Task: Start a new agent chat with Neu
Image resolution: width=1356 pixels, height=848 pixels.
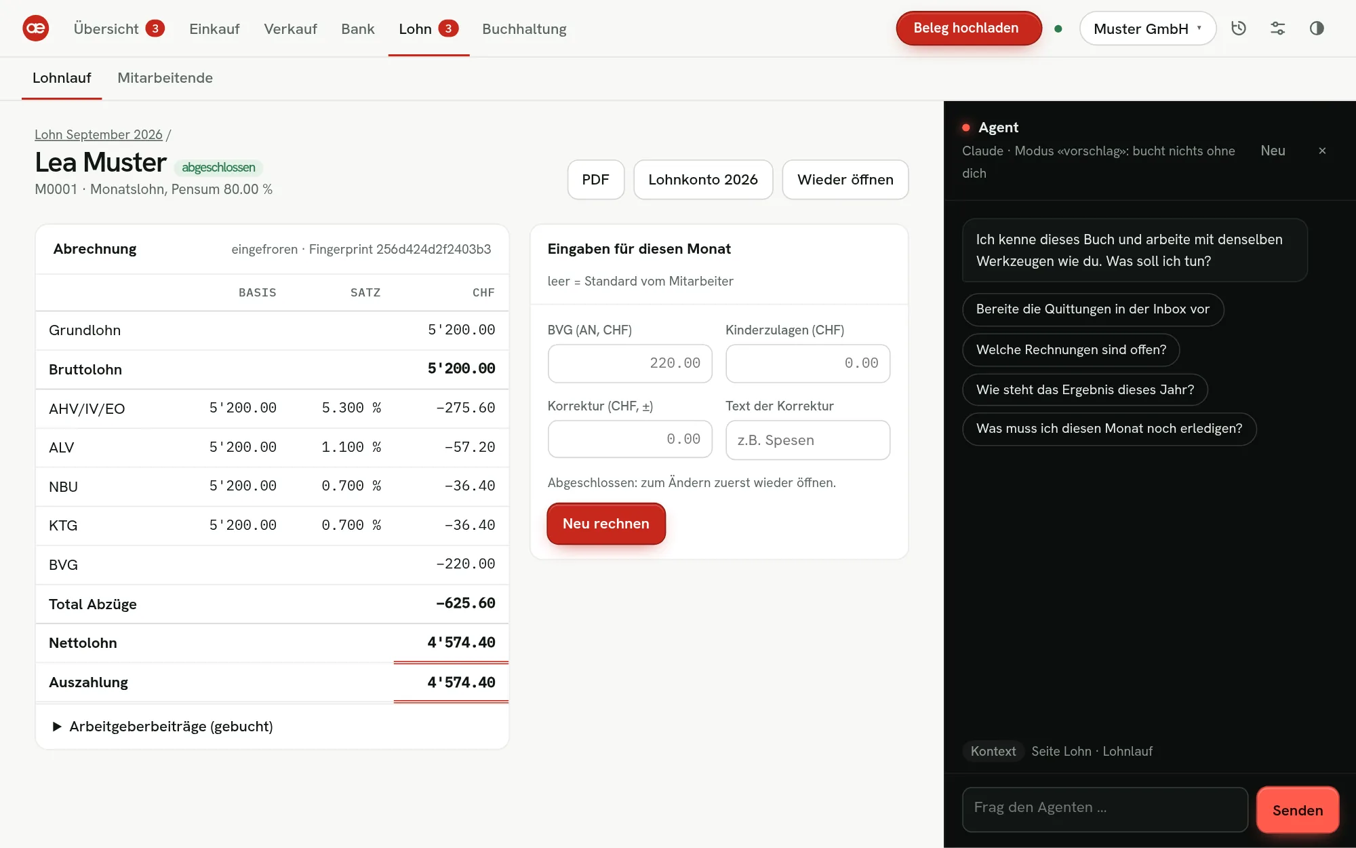Action: (1273, 151)
